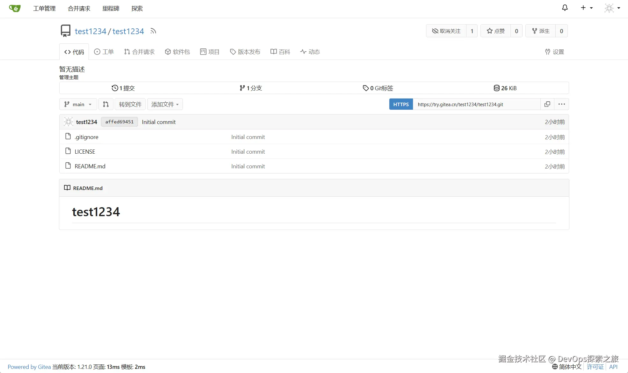Click the 转到文件 button
The height and width of the screenshot is (373, 628).
(130, 104)
